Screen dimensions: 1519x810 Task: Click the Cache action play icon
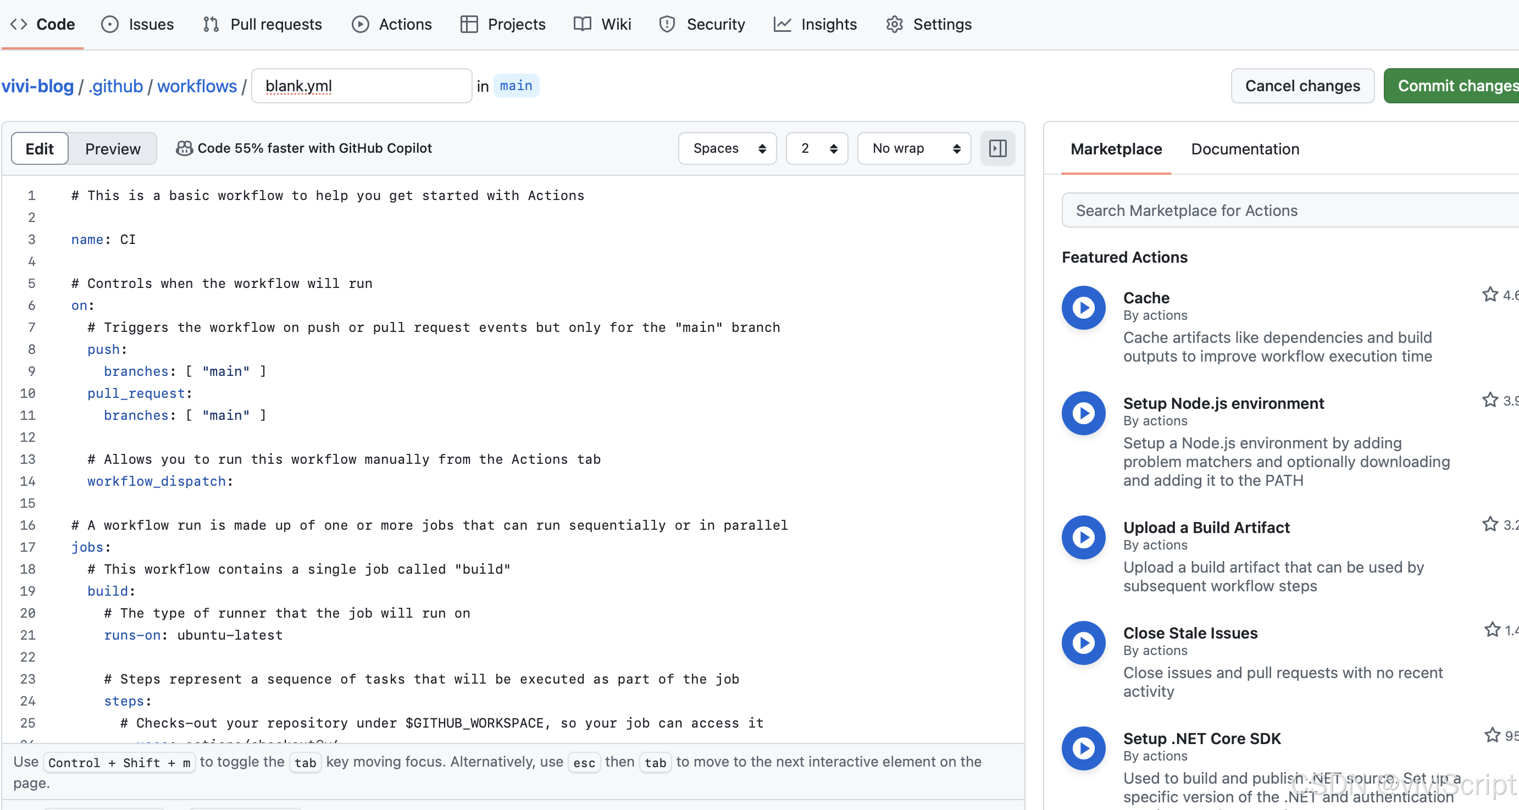click(1084, 308)
